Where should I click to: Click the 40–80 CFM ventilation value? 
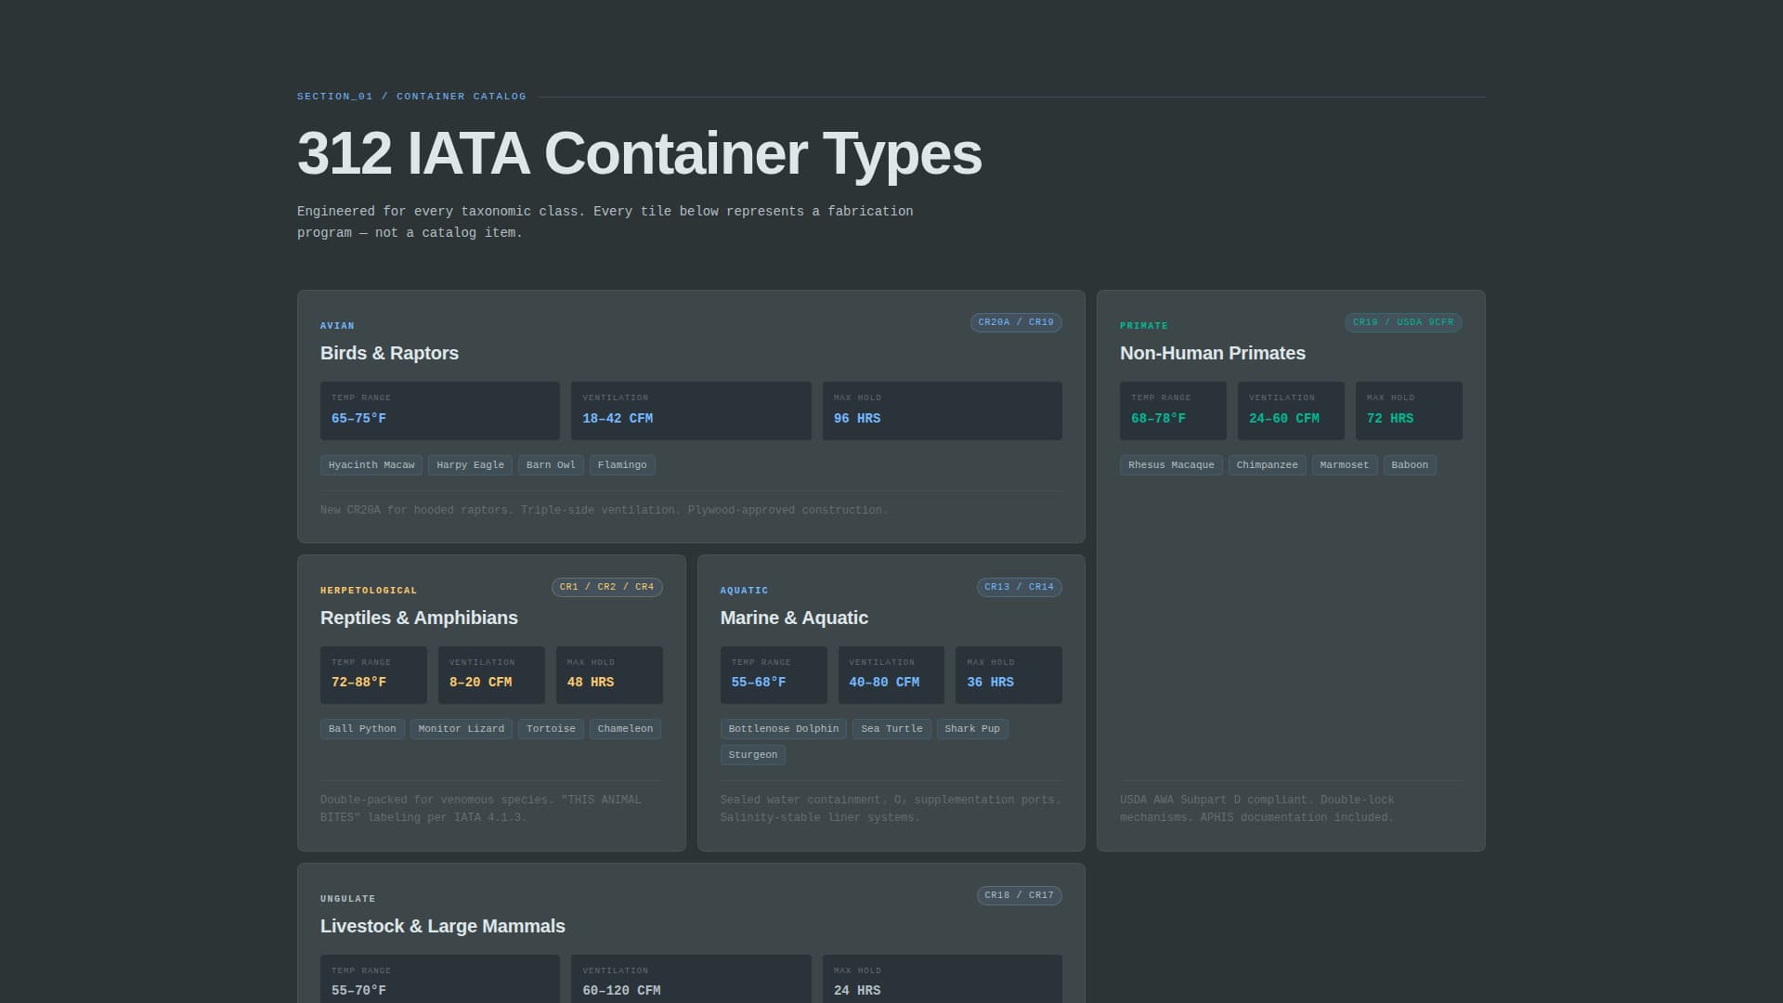tap(884, 683)
